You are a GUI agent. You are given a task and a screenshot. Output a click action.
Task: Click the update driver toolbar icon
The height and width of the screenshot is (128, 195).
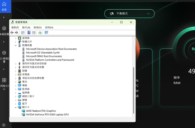click(40, 33)
